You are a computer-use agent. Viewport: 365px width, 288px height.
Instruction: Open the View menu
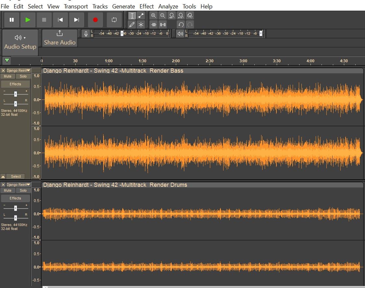coord(53,6)
